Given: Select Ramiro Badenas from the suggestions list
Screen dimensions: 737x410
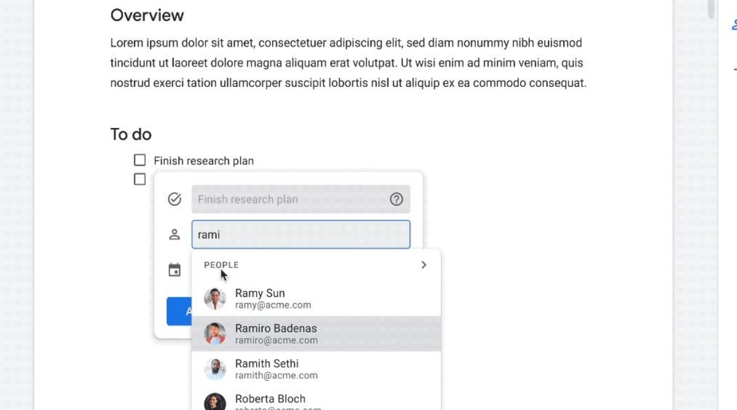Looking at the screenshot, I should coord(276,333).
